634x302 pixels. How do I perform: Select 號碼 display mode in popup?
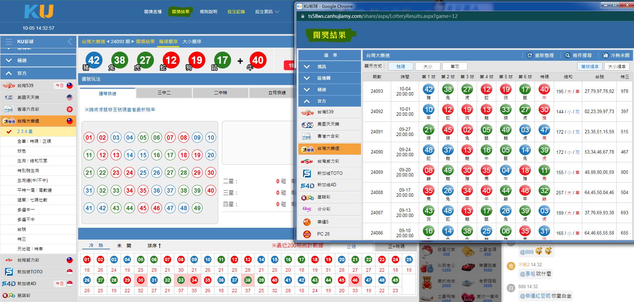(x=401, y=66)
